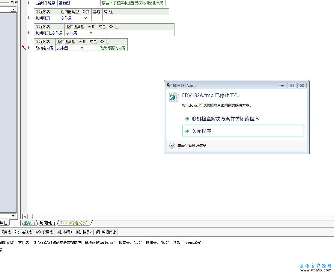Click the gzip.ec module output line
This screenshot has width=334, height=274.
click(101, 243)
